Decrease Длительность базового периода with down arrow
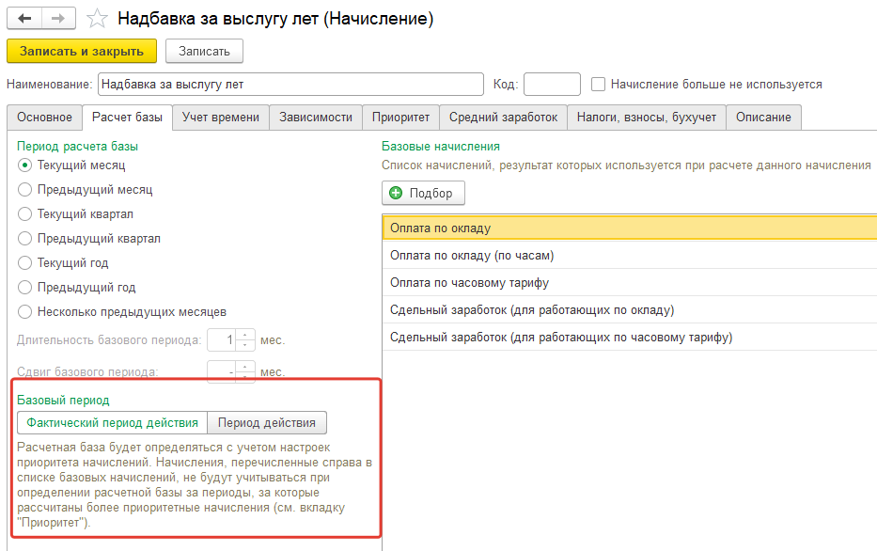877x551 pixels. (x=245, y=345)
